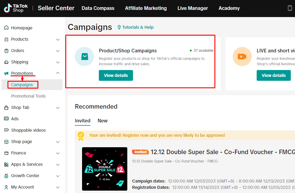Collapse the Promotions menu chevron
The width and height of the screenshot is (295, 193).
coord(58,73)
